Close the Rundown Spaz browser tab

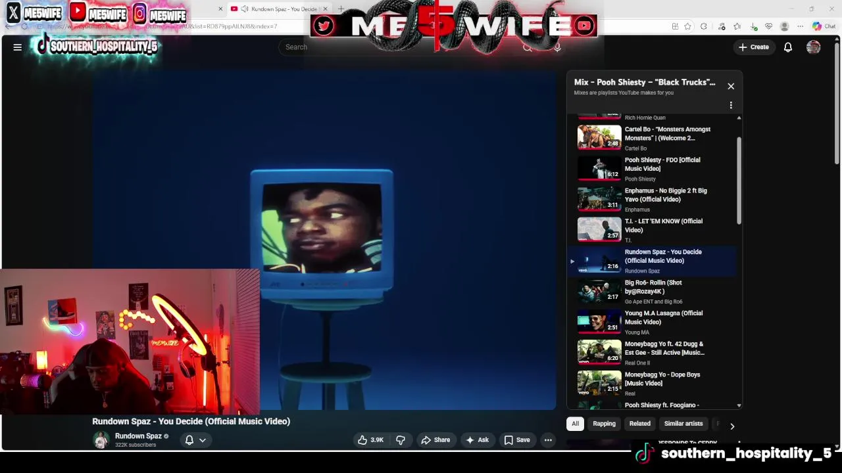[325, 9]
